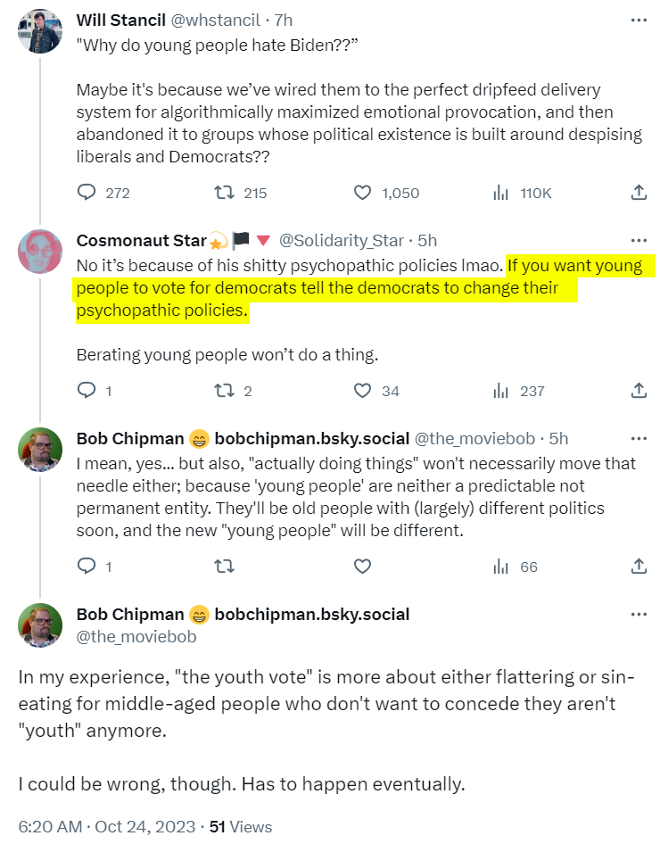Expand options menu on Bob Chipman's bottom tweet
This screenshot has width=660, height=844.
639,615
